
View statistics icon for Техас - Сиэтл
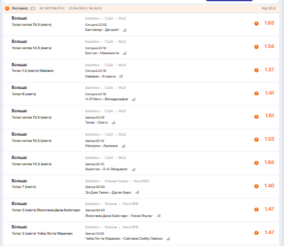(x=114, y=122)
